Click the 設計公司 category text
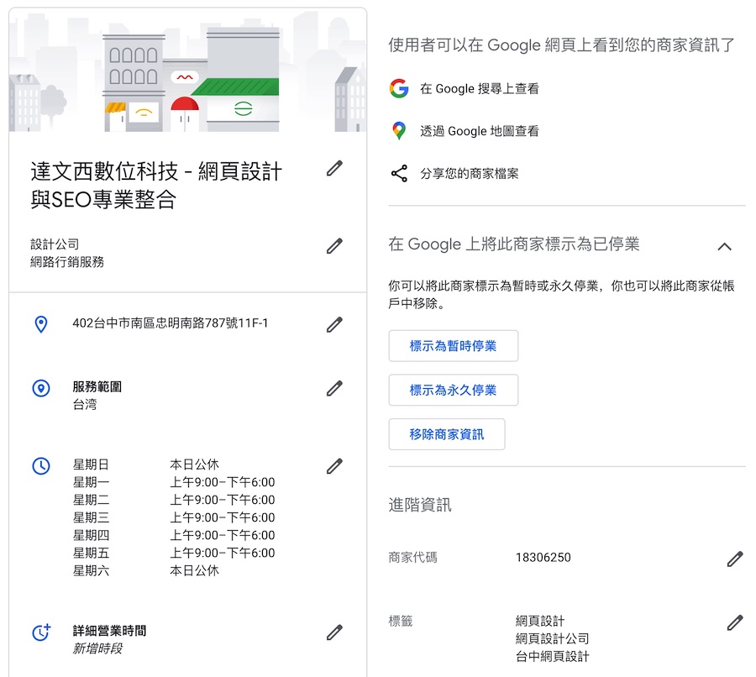The width and height of the screenshot is (756, 677). point(55,244)
